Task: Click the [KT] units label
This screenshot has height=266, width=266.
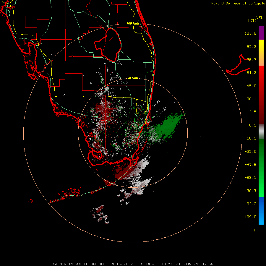Action: coord(252,20)
